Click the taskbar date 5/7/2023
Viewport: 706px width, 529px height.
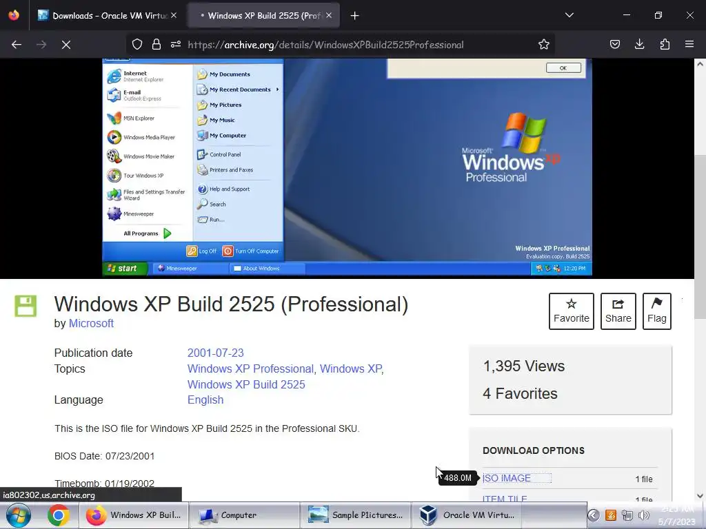click(677, 522)
